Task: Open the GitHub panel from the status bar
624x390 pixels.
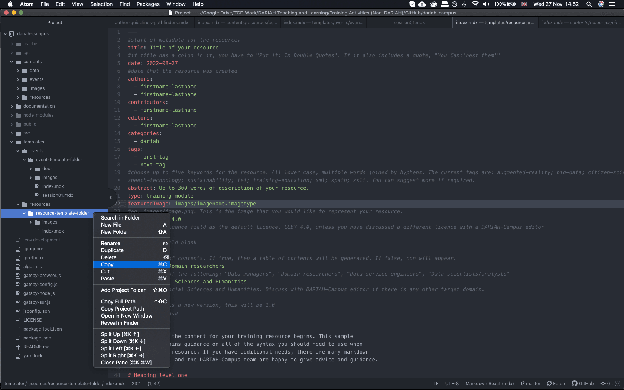Action: click(582, 383)
